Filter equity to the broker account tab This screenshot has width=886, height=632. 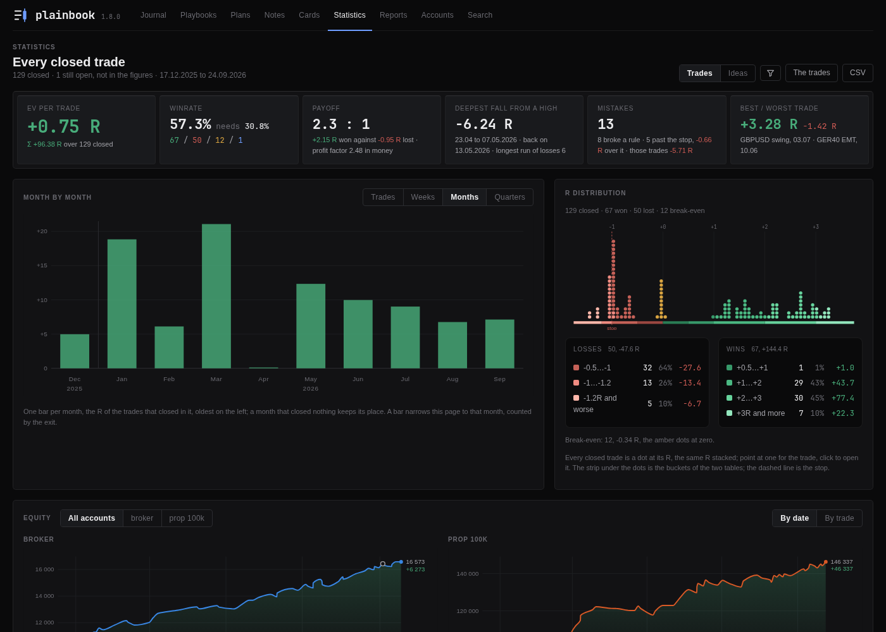(142, 518)
